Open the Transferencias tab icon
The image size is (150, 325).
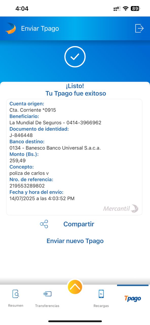[47, 294]
